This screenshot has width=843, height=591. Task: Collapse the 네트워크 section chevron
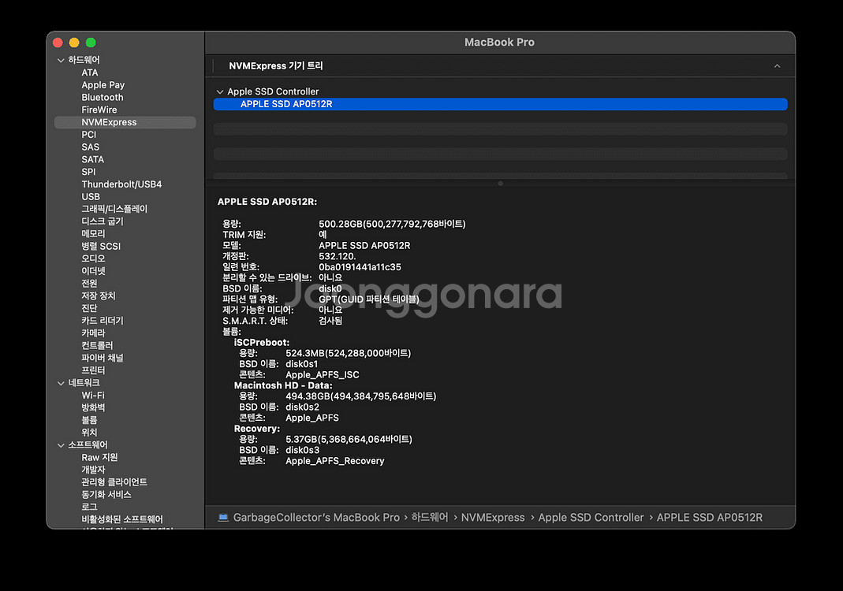pyautogui.click(x=61, y=383)
